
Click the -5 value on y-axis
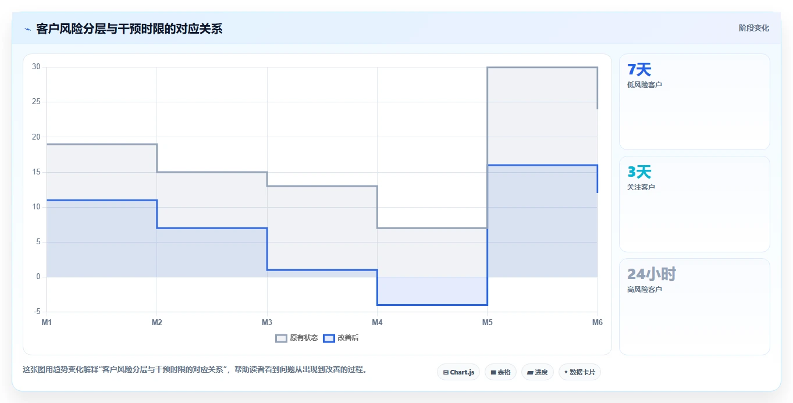click(37, 312)
